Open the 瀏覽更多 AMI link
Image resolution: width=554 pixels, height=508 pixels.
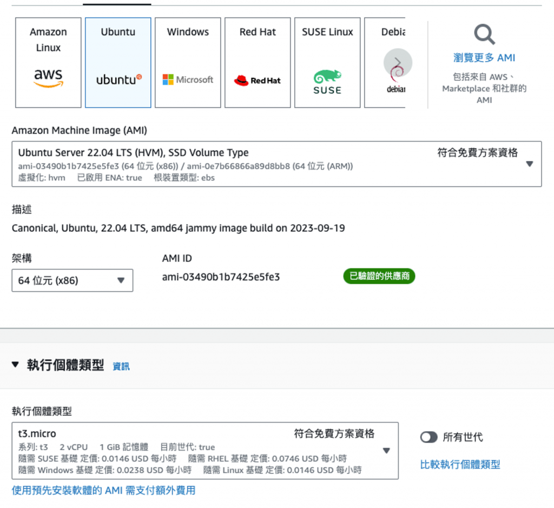484,57
